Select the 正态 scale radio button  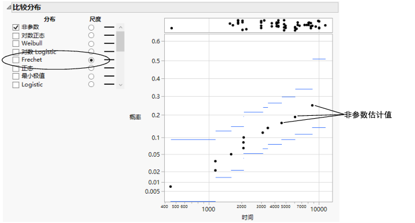point(91,68)
